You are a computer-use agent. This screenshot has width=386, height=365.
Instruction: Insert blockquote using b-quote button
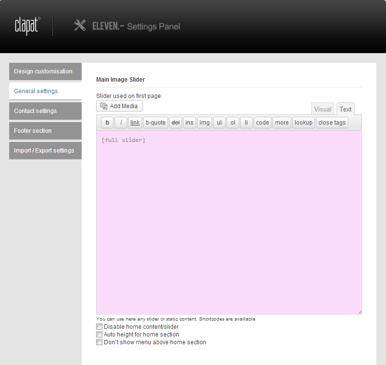pyautogui.click(x=156, y=123)
